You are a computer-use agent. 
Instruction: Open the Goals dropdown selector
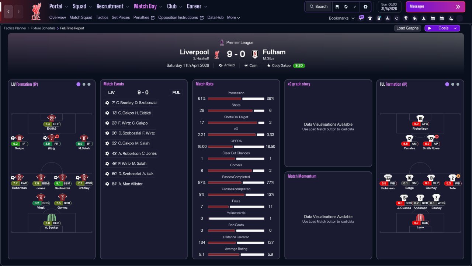[442, 28]
